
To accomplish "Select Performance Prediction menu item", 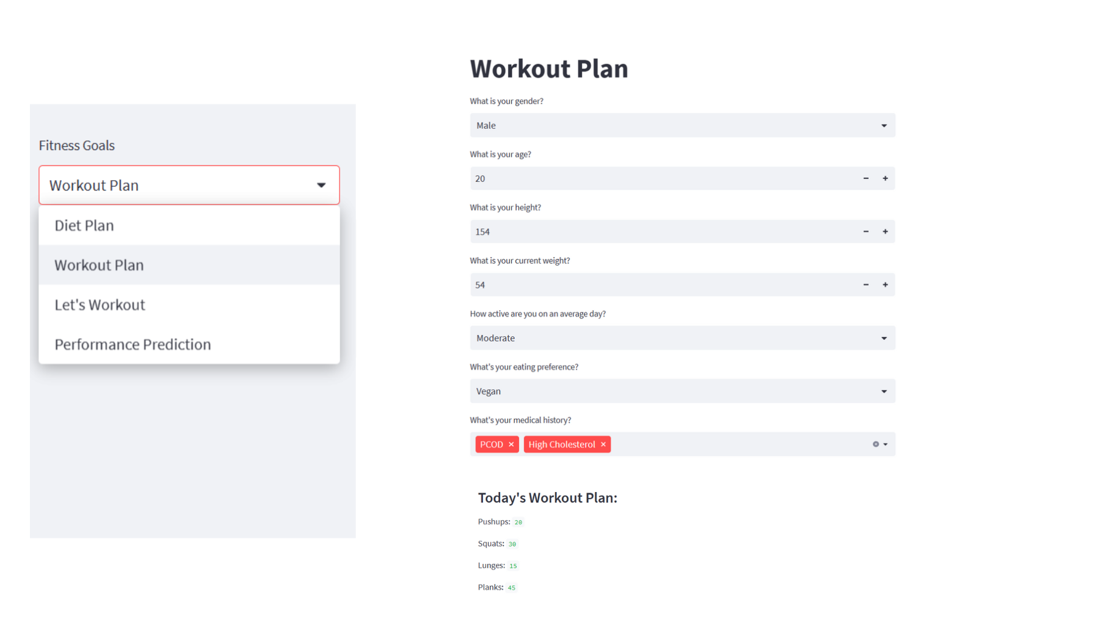I will pyautogui.click(x=133, y=344).
